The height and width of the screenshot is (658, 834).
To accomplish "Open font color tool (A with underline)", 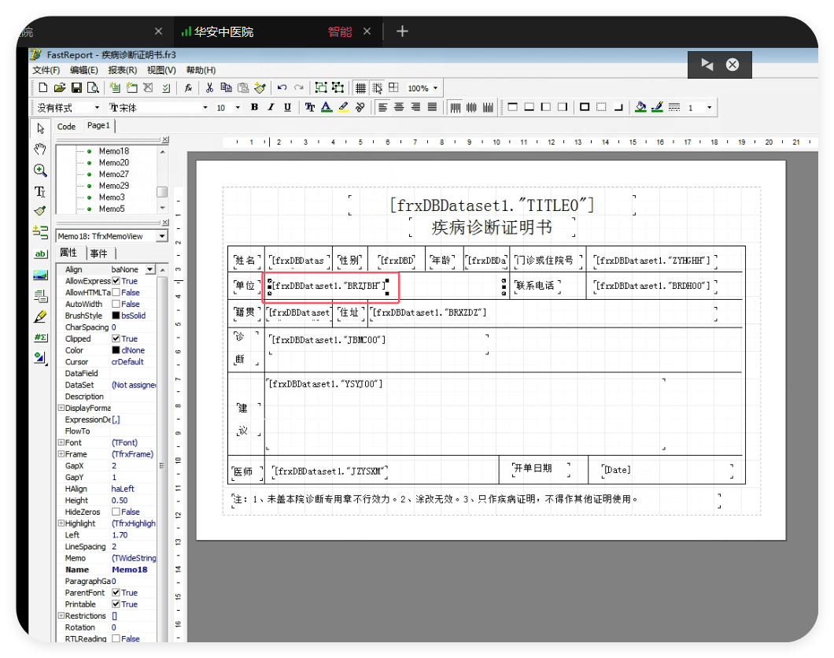I will (327, 108).
